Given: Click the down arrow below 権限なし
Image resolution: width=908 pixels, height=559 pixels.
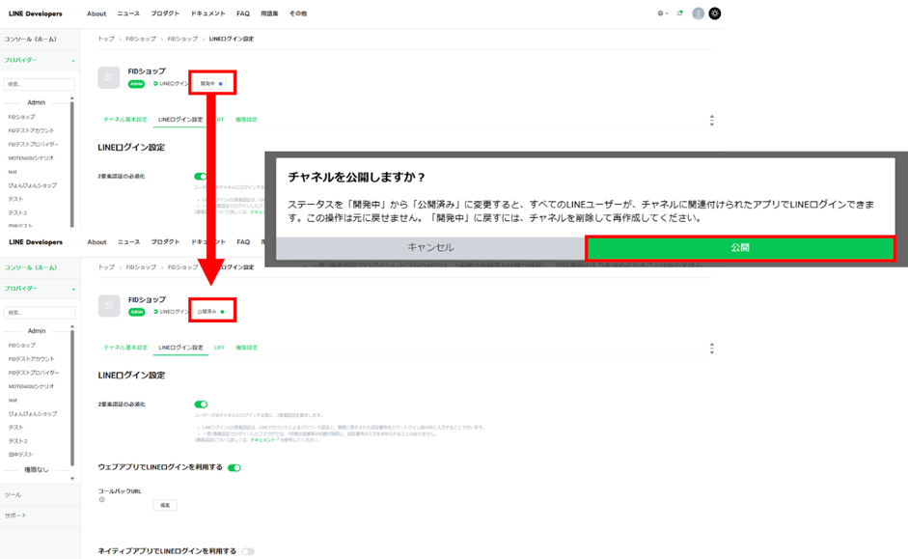Looking at the screenshot, I should tap(72, 479).
